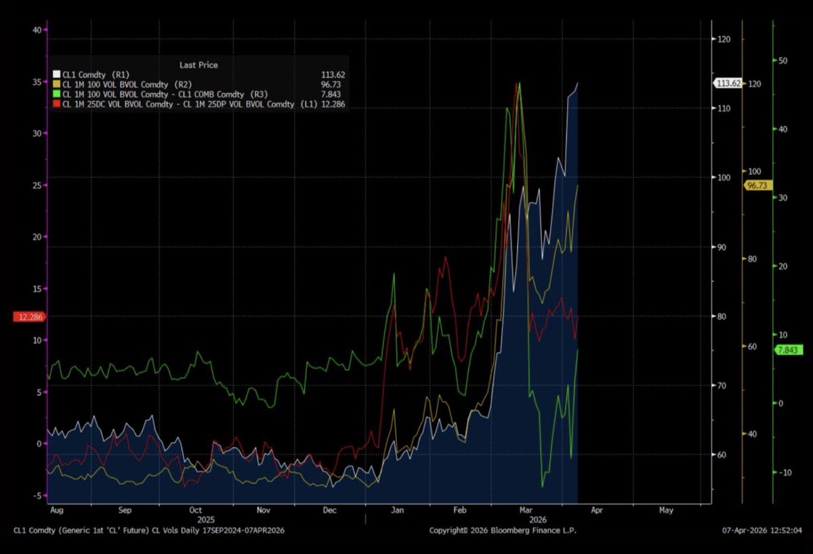The width and height of the screenshot is (813, 554).
Task: Click the 25 label on left axis
Action: pyautogui.click(x=37, y=186)
